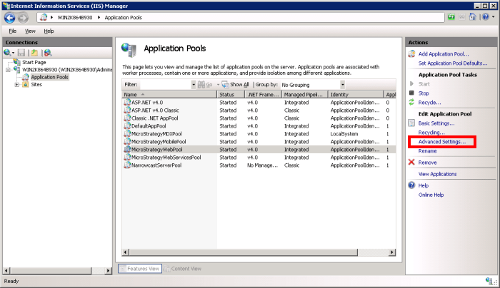Viewport: 500px width, 288px height.
Task: Open the File menu
Action: 12,31
